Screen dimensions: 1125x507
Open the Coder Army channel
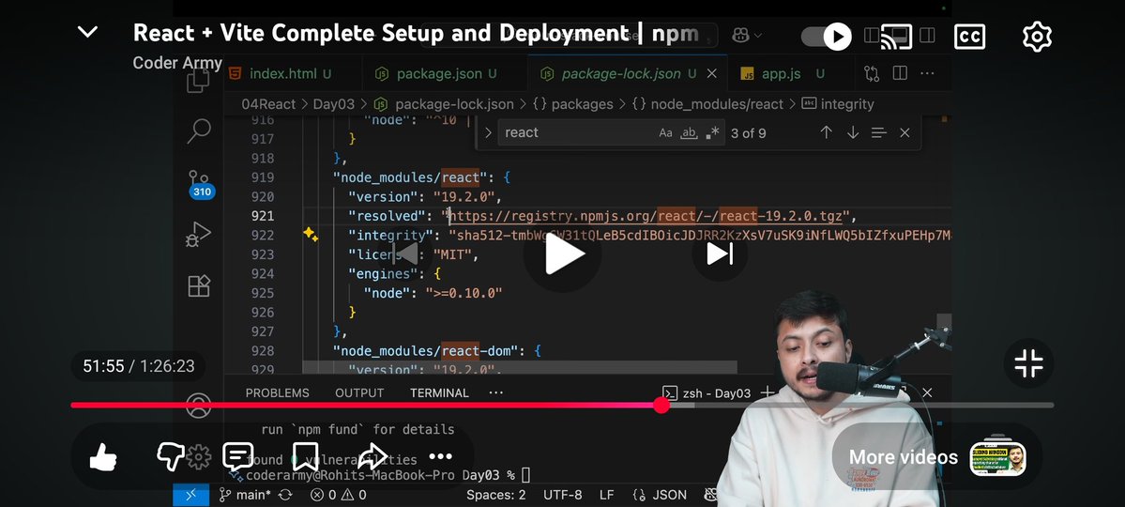(x=177, y=63)
